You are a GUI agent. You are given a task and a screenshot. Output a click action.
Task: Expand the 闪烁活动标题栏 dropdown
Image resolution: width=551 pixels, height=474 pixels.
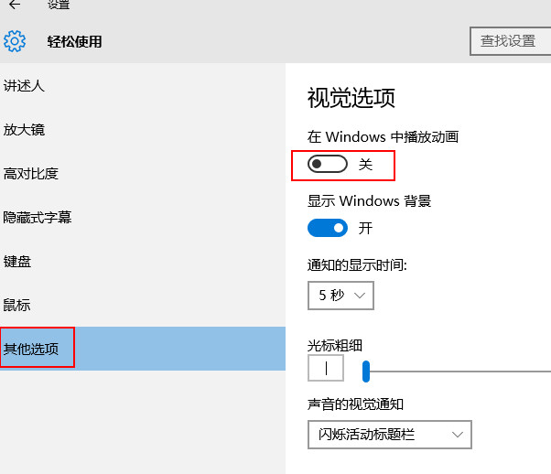(390, 435)
